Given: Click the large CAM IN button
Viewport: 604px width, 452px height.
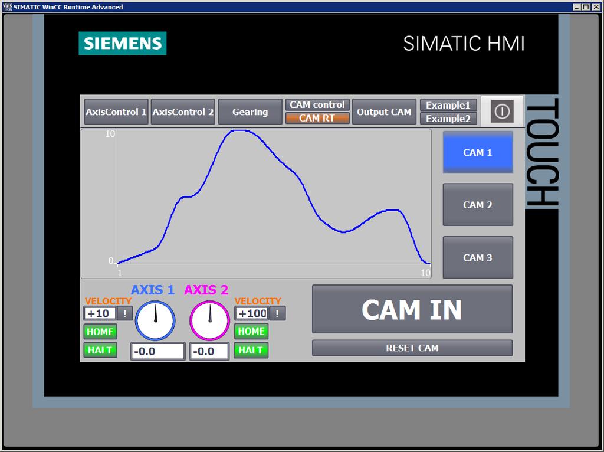Looking at the screenshot, I should [412, 309].
